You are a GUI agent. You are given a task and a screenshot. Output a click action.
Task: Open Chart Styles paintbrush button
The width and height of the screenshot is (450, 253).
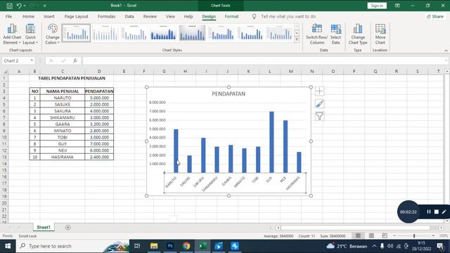pos(319,103)
